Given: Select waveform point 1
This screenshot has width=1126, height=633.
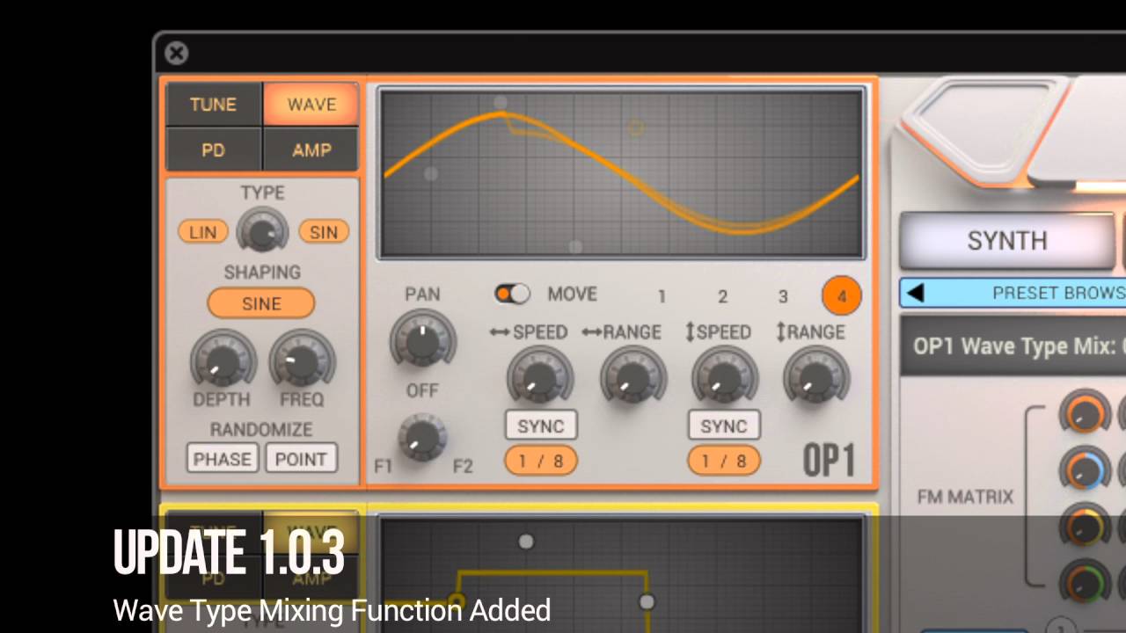Looking at the screenshot, I should pos(662,297).
